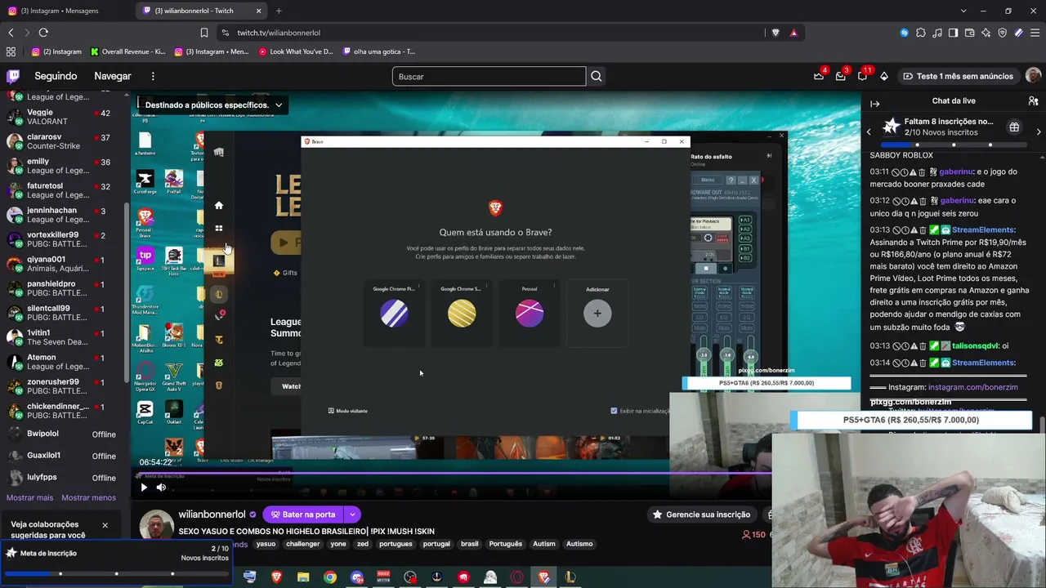Screen dimensions: 1046x588
Task: Open browser tab search chevron
Action: [963, 11]
